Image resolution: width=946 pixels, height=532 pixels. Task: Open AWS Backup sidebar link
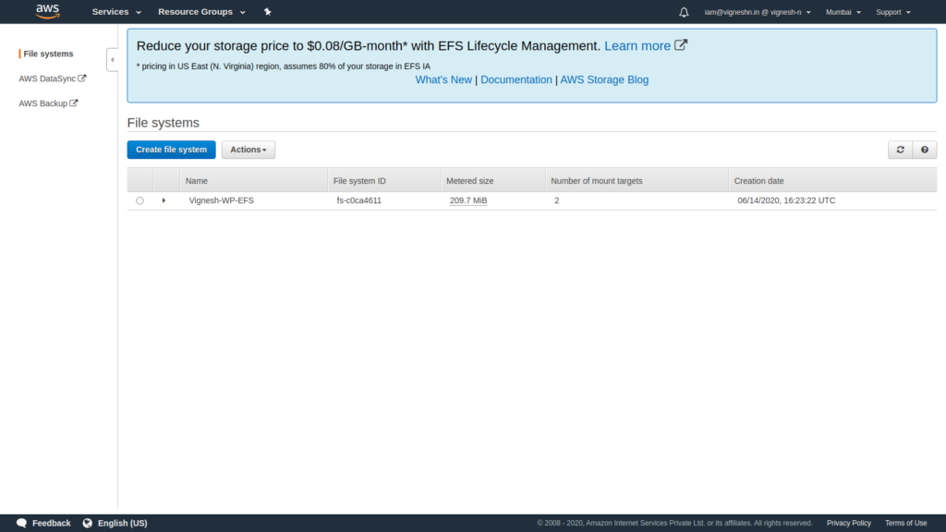pos(48,103)
